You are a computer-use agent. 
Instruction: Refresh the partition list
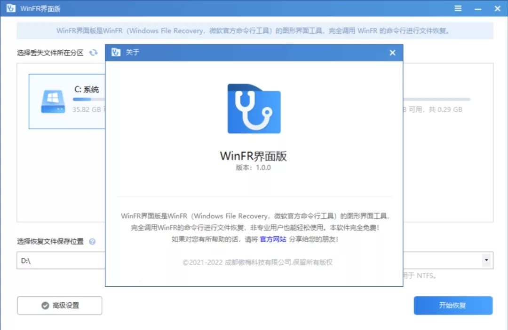[94, 53]
